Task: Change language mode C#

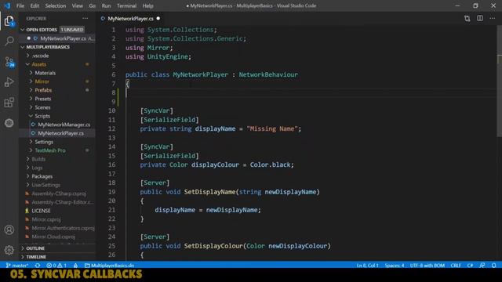Action: coord(470,266)
